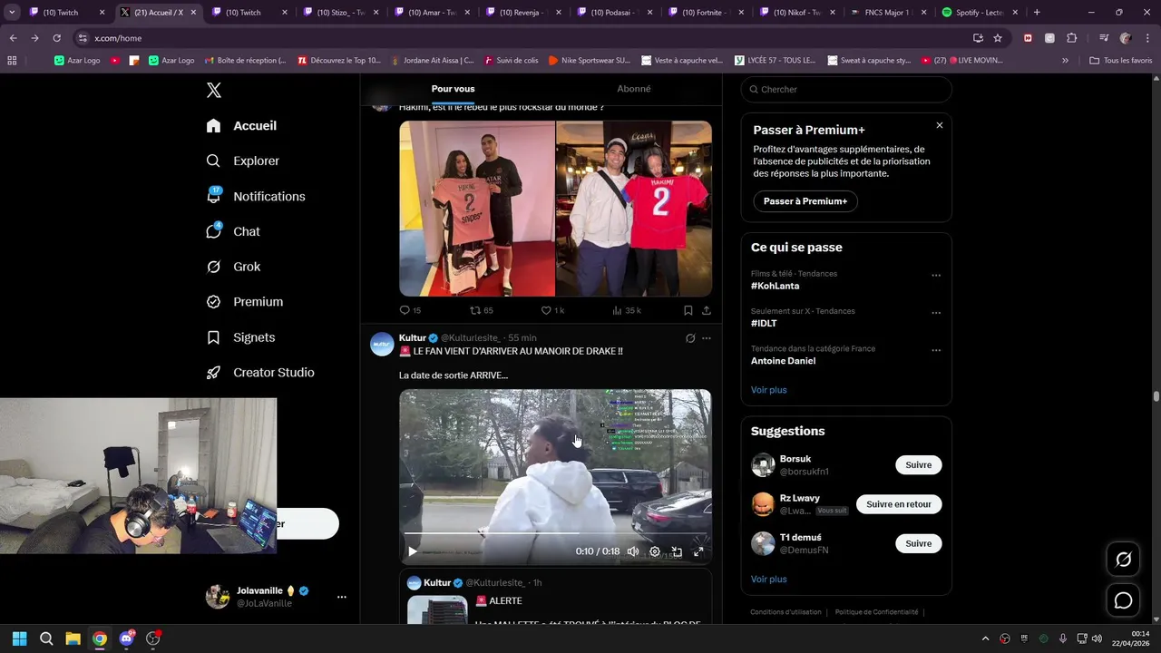Open floating Grok button

(1123, 560)
